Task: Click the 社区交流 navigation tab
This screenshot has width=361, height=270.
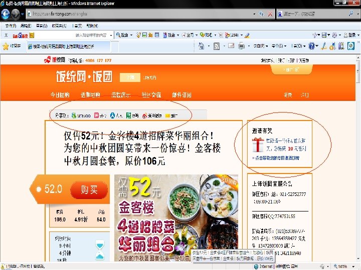Action: (151, 95)
